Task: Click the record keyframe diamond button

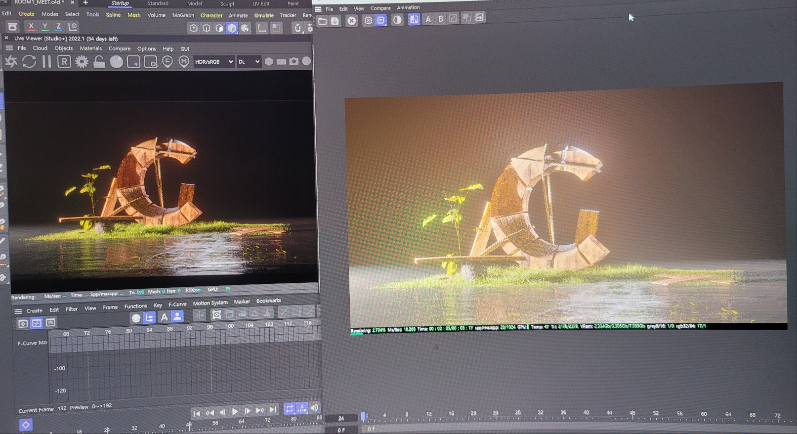Action: (x=26, y=425)
